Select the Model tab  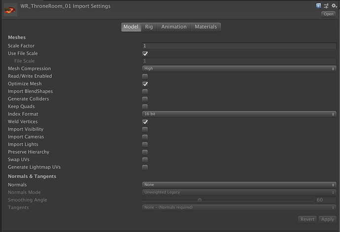pyautogui.click(x=131, y=27)
